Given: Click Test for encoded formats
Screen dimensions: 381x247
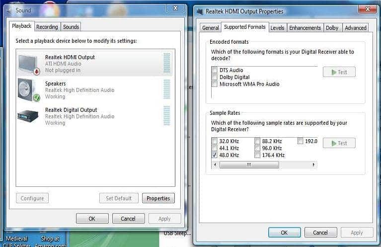Looking at the screenshot, I should point(339,72).
